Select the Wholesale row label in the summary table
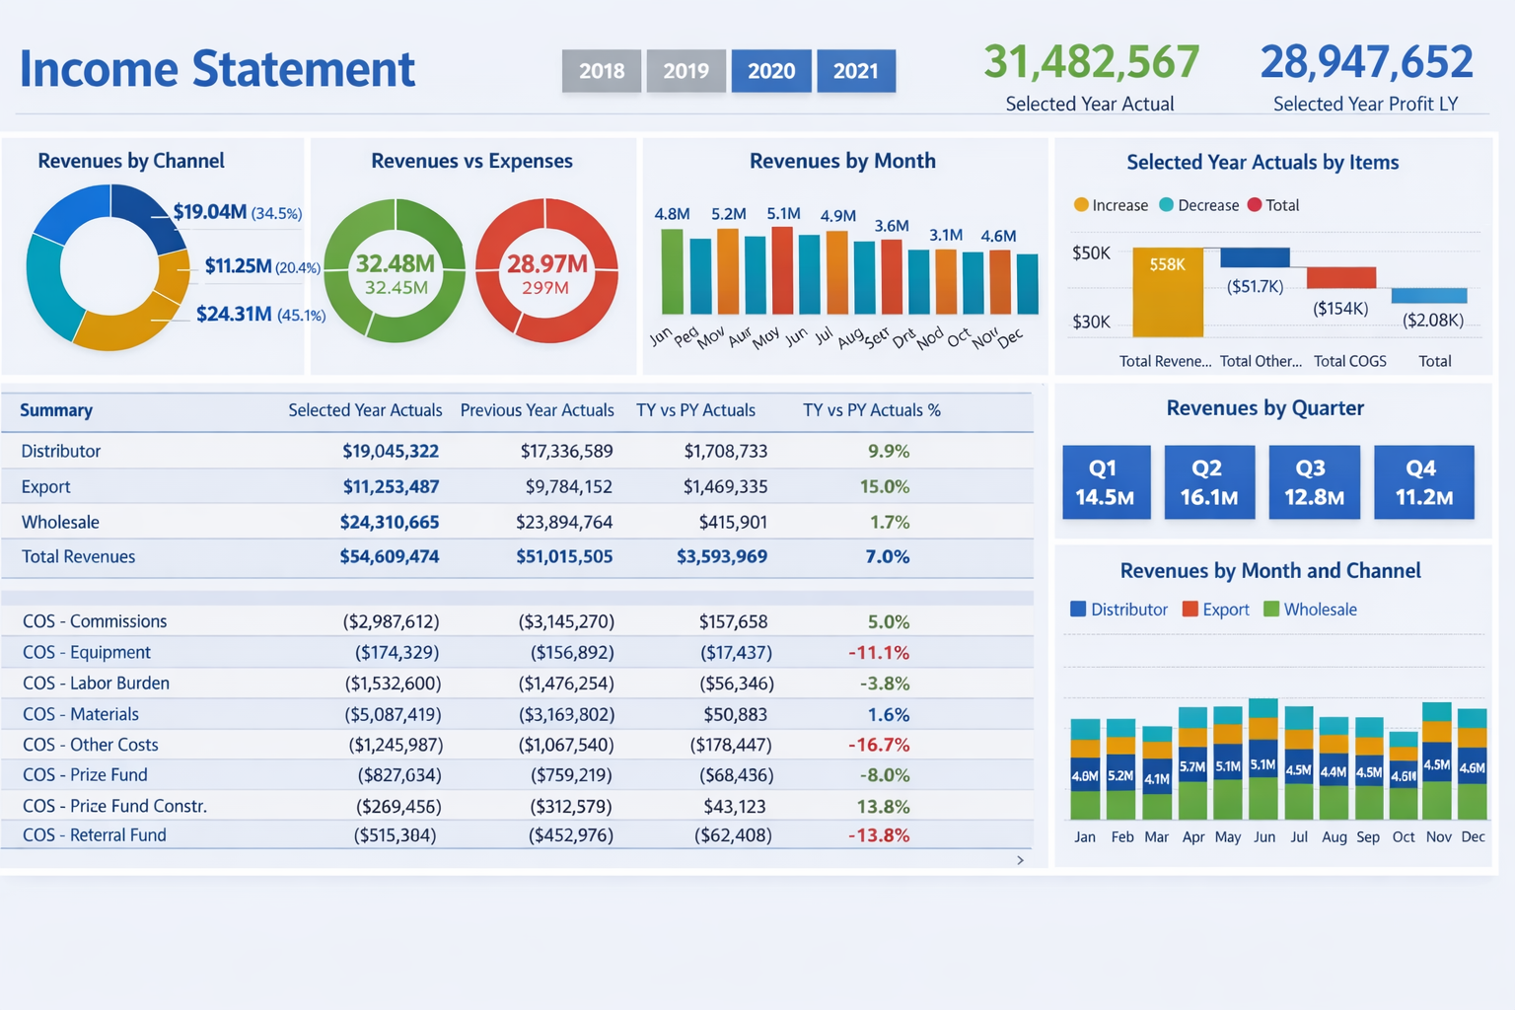This screenshot has height=1010, width=1515. pyautogui.click(x=60, y=522)
